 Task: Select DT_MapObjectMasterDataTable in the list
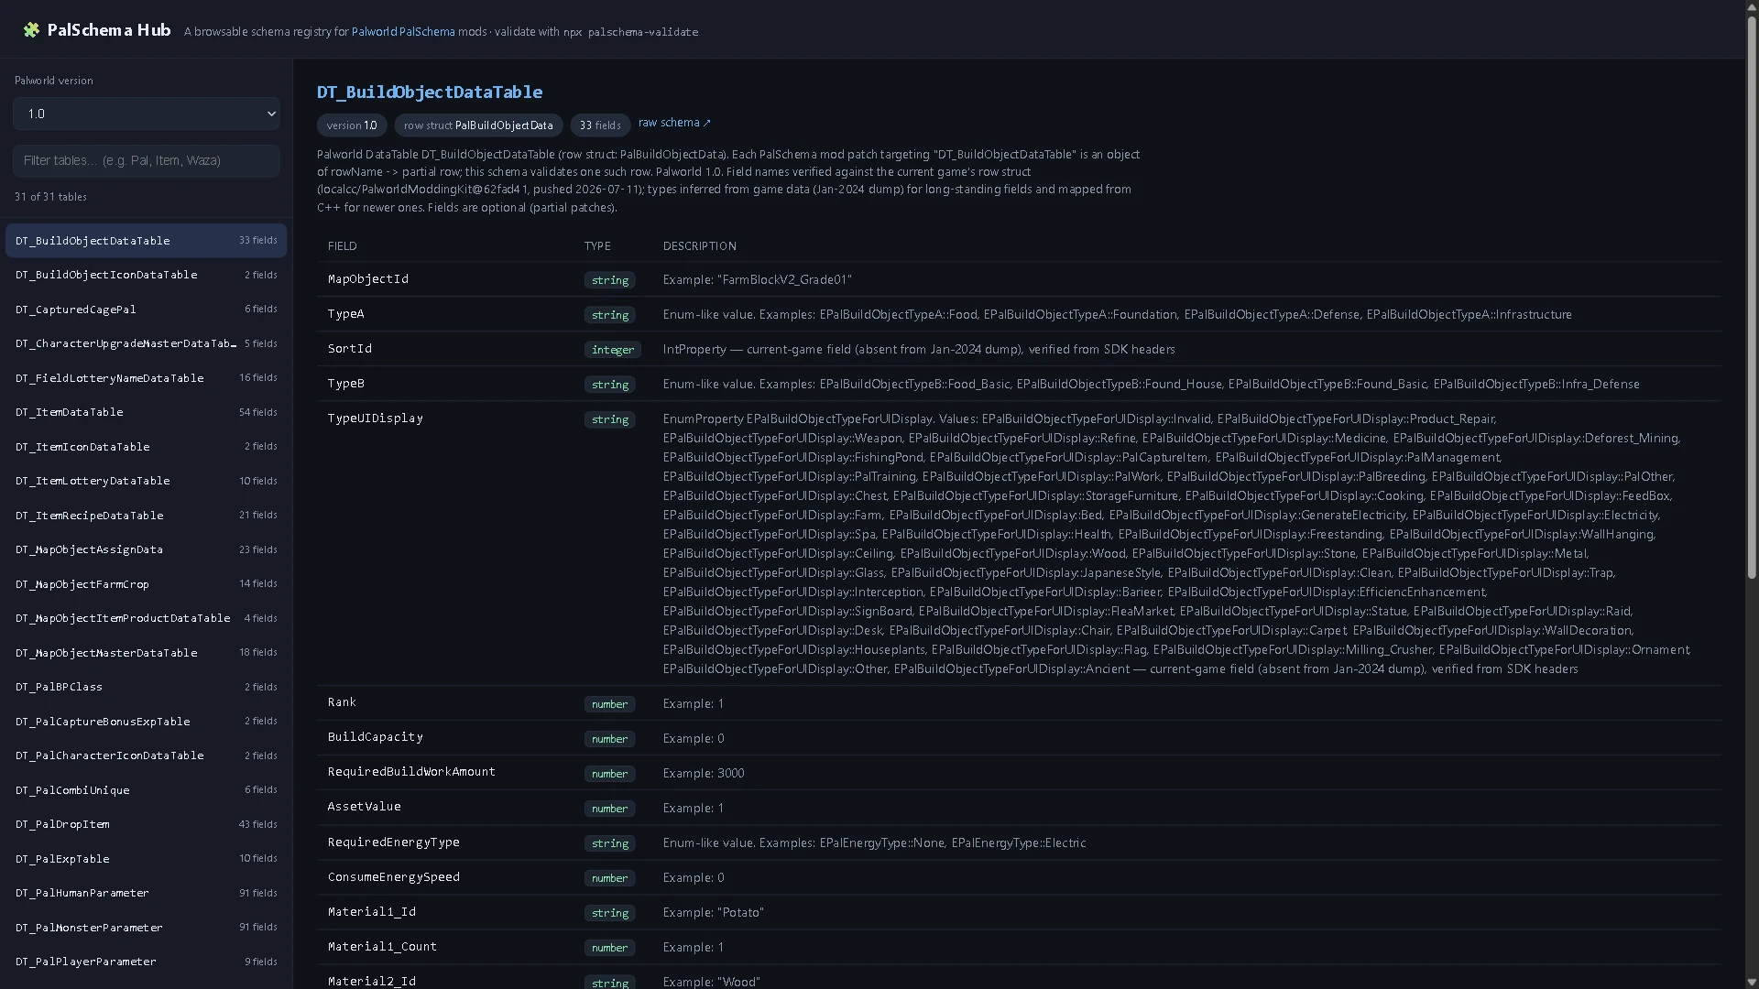pyautogui.click(x=147, y=653)
